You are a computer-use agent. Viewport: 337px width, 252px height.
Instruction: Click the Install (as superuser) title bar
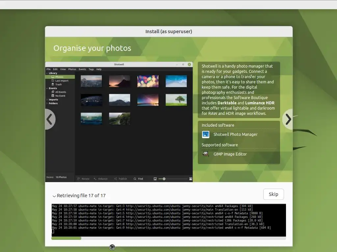click(169, 31)
